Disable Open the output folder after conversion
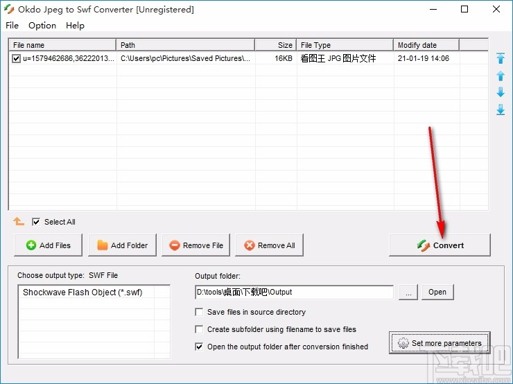Screen dimensions: 513x384 199,347
